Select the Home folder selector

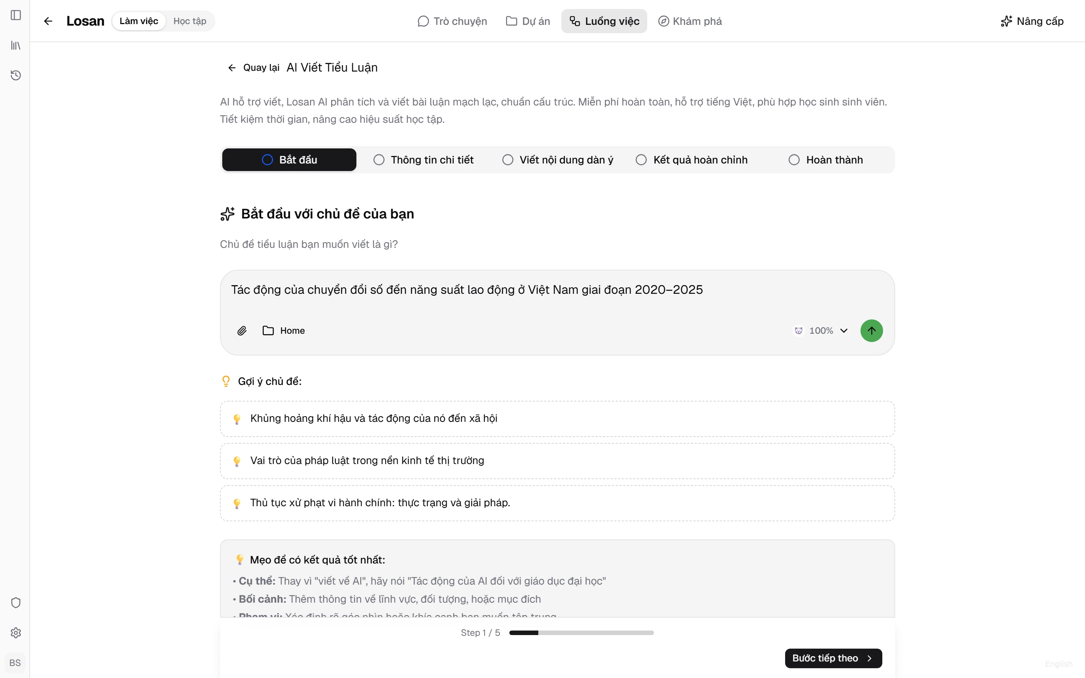(x=284, y=330)
